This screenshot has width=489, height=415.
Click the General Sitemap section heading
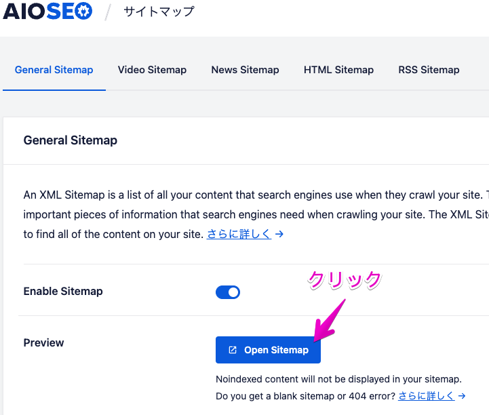click(x=71, y=140)
